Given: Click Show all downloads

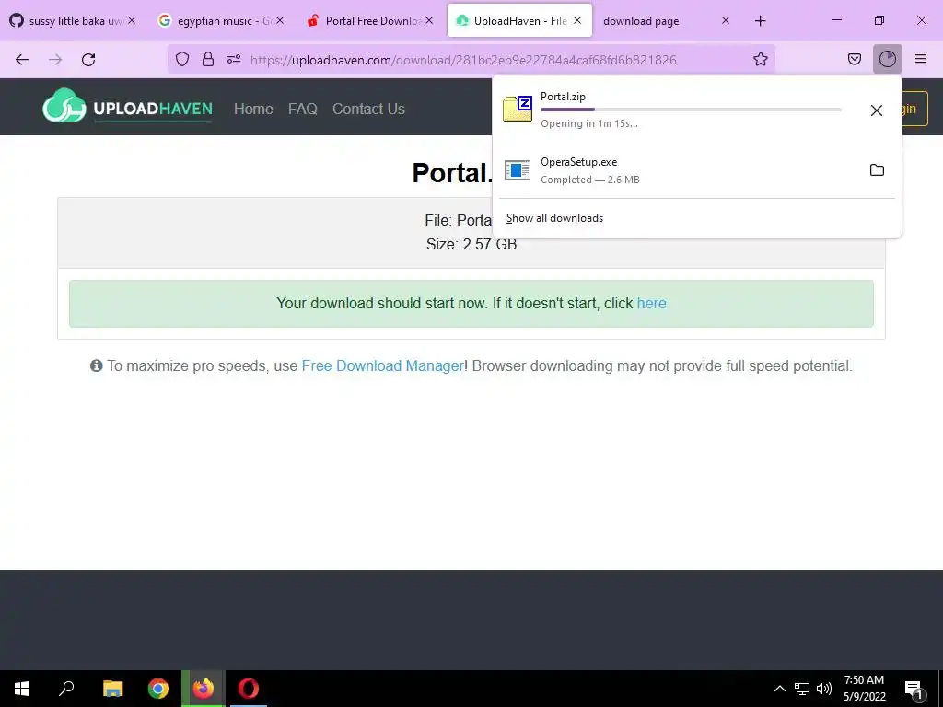Looking at the screenshot, I should pos(554,218).
